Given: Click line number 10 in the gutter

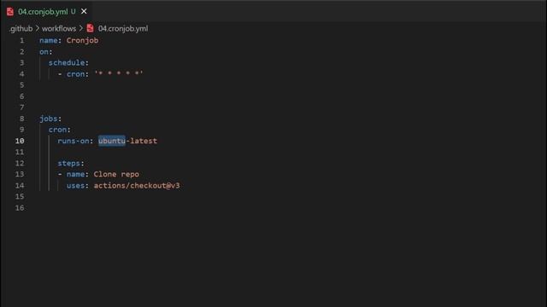Looking at the screenshot, I should (20, 141).
